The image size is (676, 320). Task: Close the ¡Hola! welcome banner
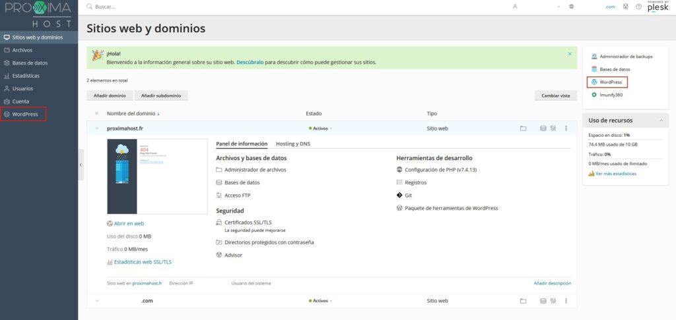tap(570, 54)
